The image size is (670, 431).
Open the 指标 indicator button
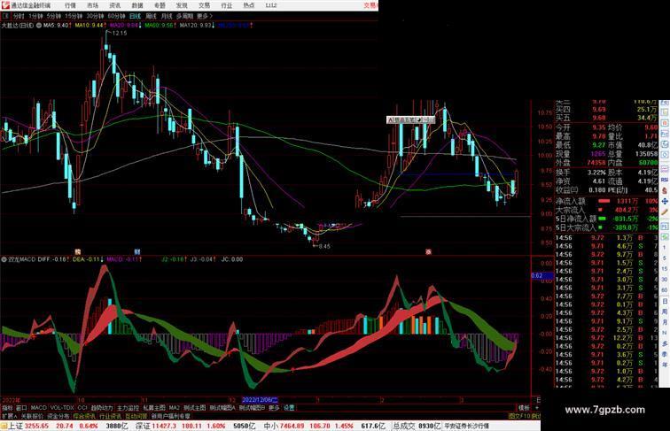coord(7,408)
